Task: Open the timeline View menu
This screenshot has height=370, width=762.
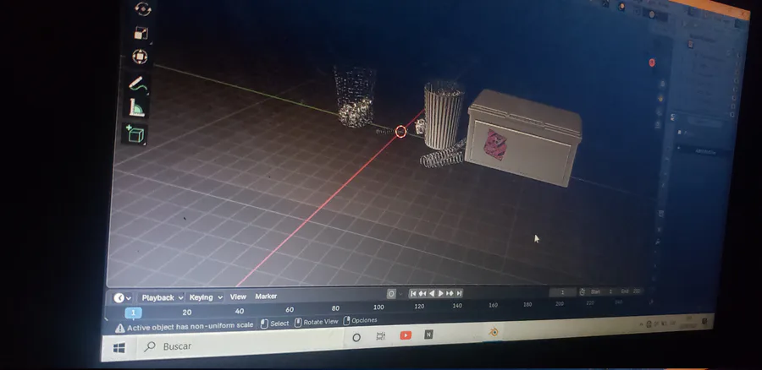Action: 238,297
